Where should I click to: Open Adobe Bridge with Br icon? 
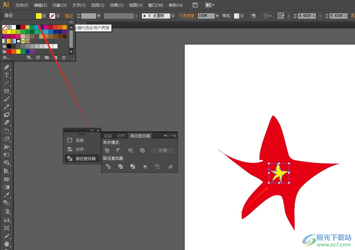195,5
